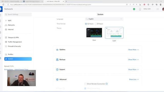Click the Updates section download icon

pyautogui.click(x=57, y=50)
